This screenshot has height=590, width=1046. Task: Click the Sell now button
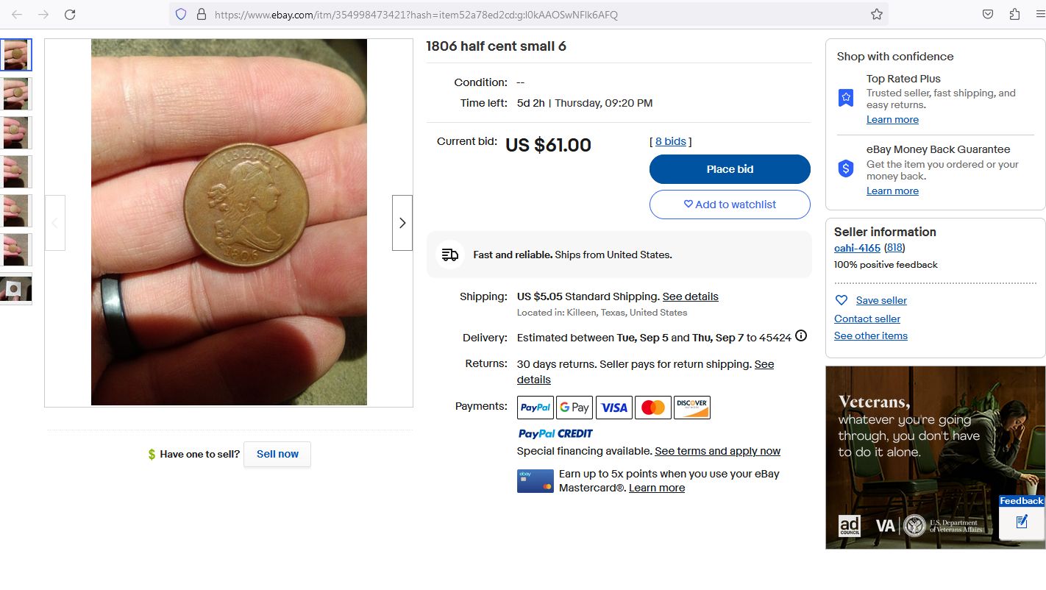coord(277,454)
